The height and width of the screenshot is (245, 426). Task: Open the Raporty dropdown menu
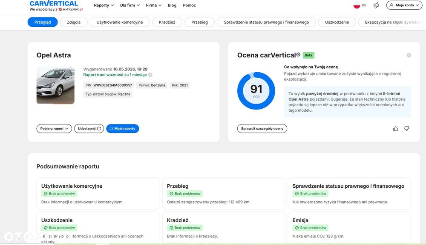104,5
